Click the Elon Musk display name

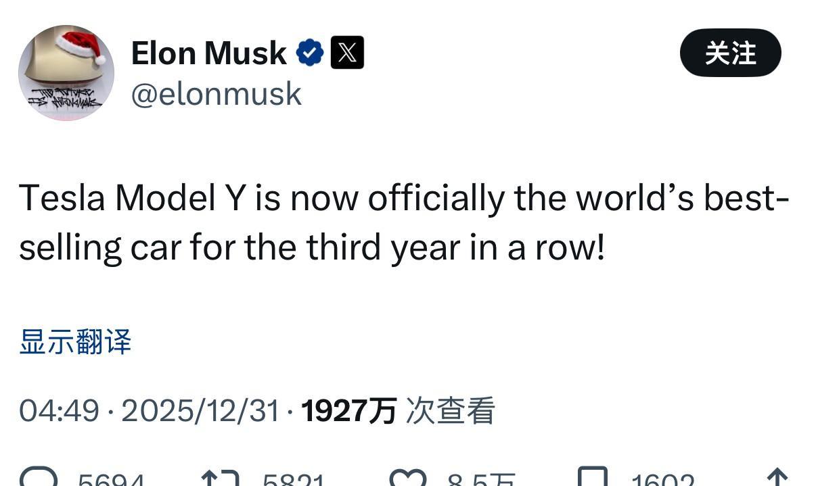208,51
